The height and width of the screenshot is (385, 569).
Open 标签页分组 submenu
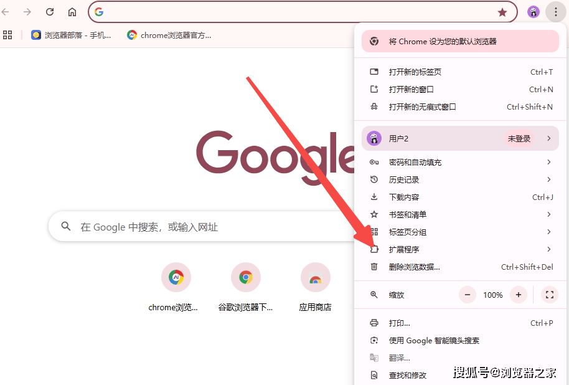click(460, 232)
